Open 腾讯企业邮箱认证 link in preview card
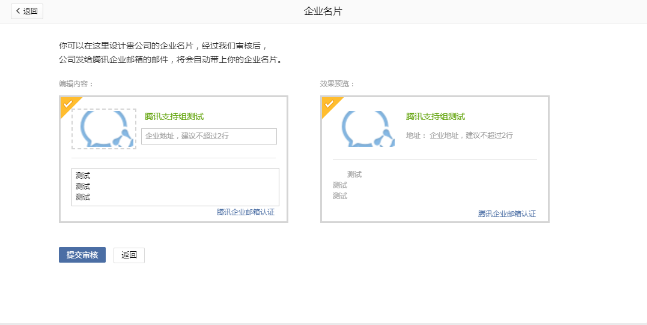This screenshot has height=325, width=647. click(506, 213)
